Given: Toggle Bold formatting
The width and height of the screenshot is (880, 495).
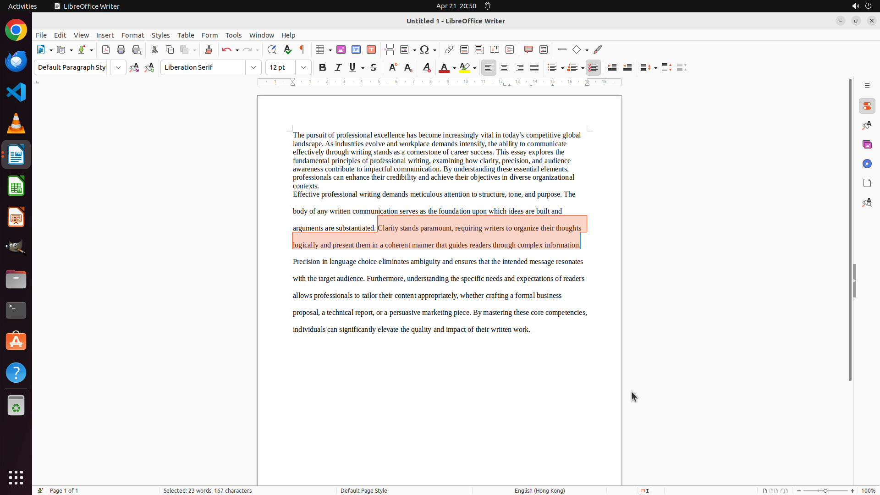Looking at the screenshot, I should tap(323, 67).
